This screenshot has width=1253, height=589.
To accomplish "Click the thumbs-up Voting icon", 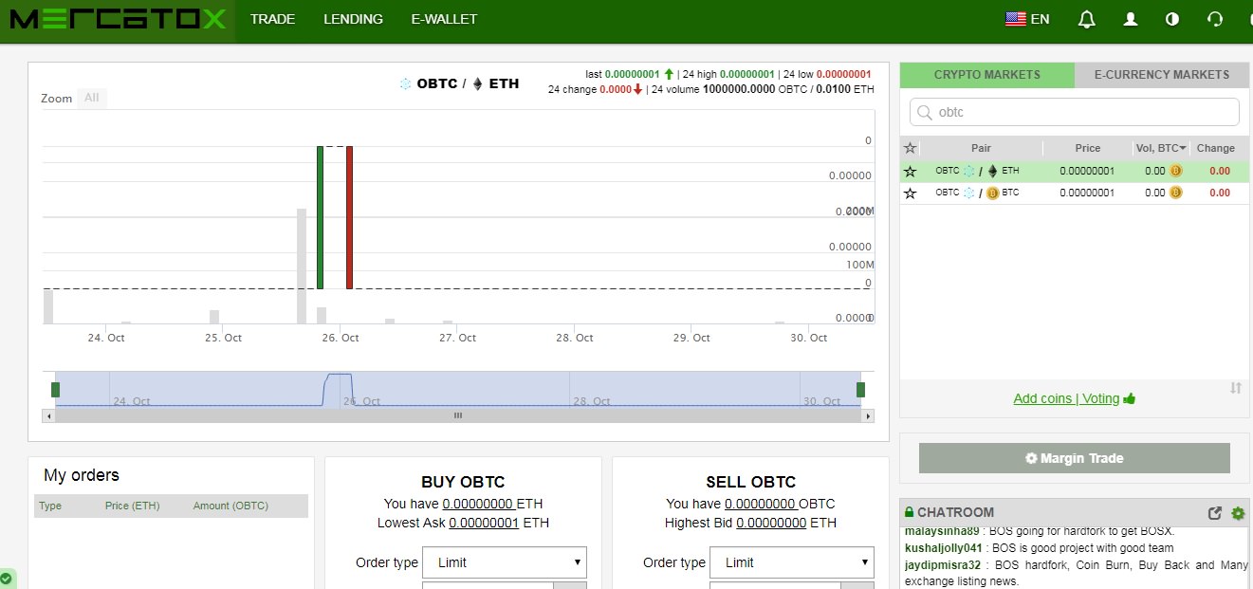I will [x=1129, y=399].
